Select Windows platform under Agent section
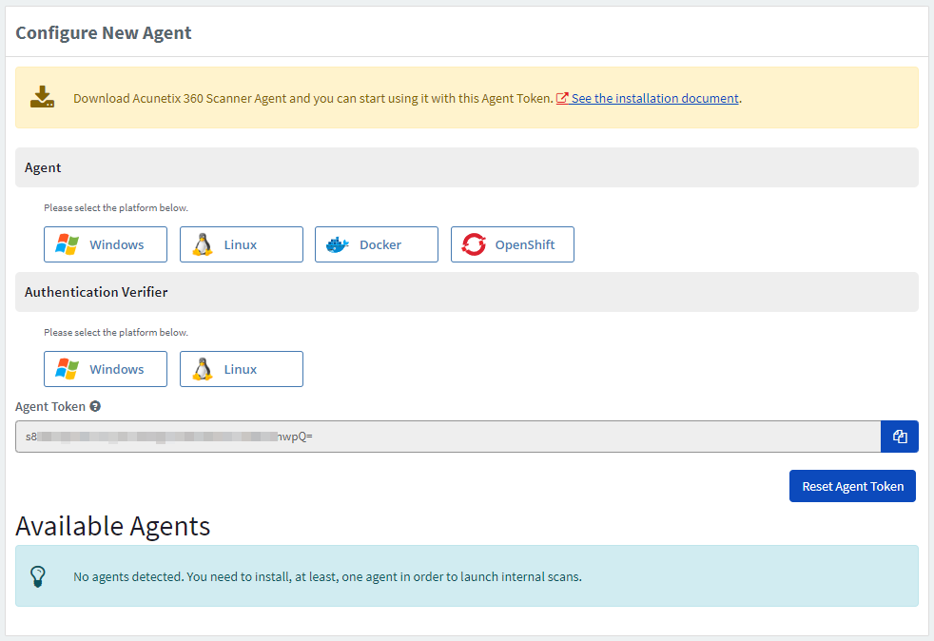Image resolution: width=934 pixels, height=641 pixels. (106, 244)
